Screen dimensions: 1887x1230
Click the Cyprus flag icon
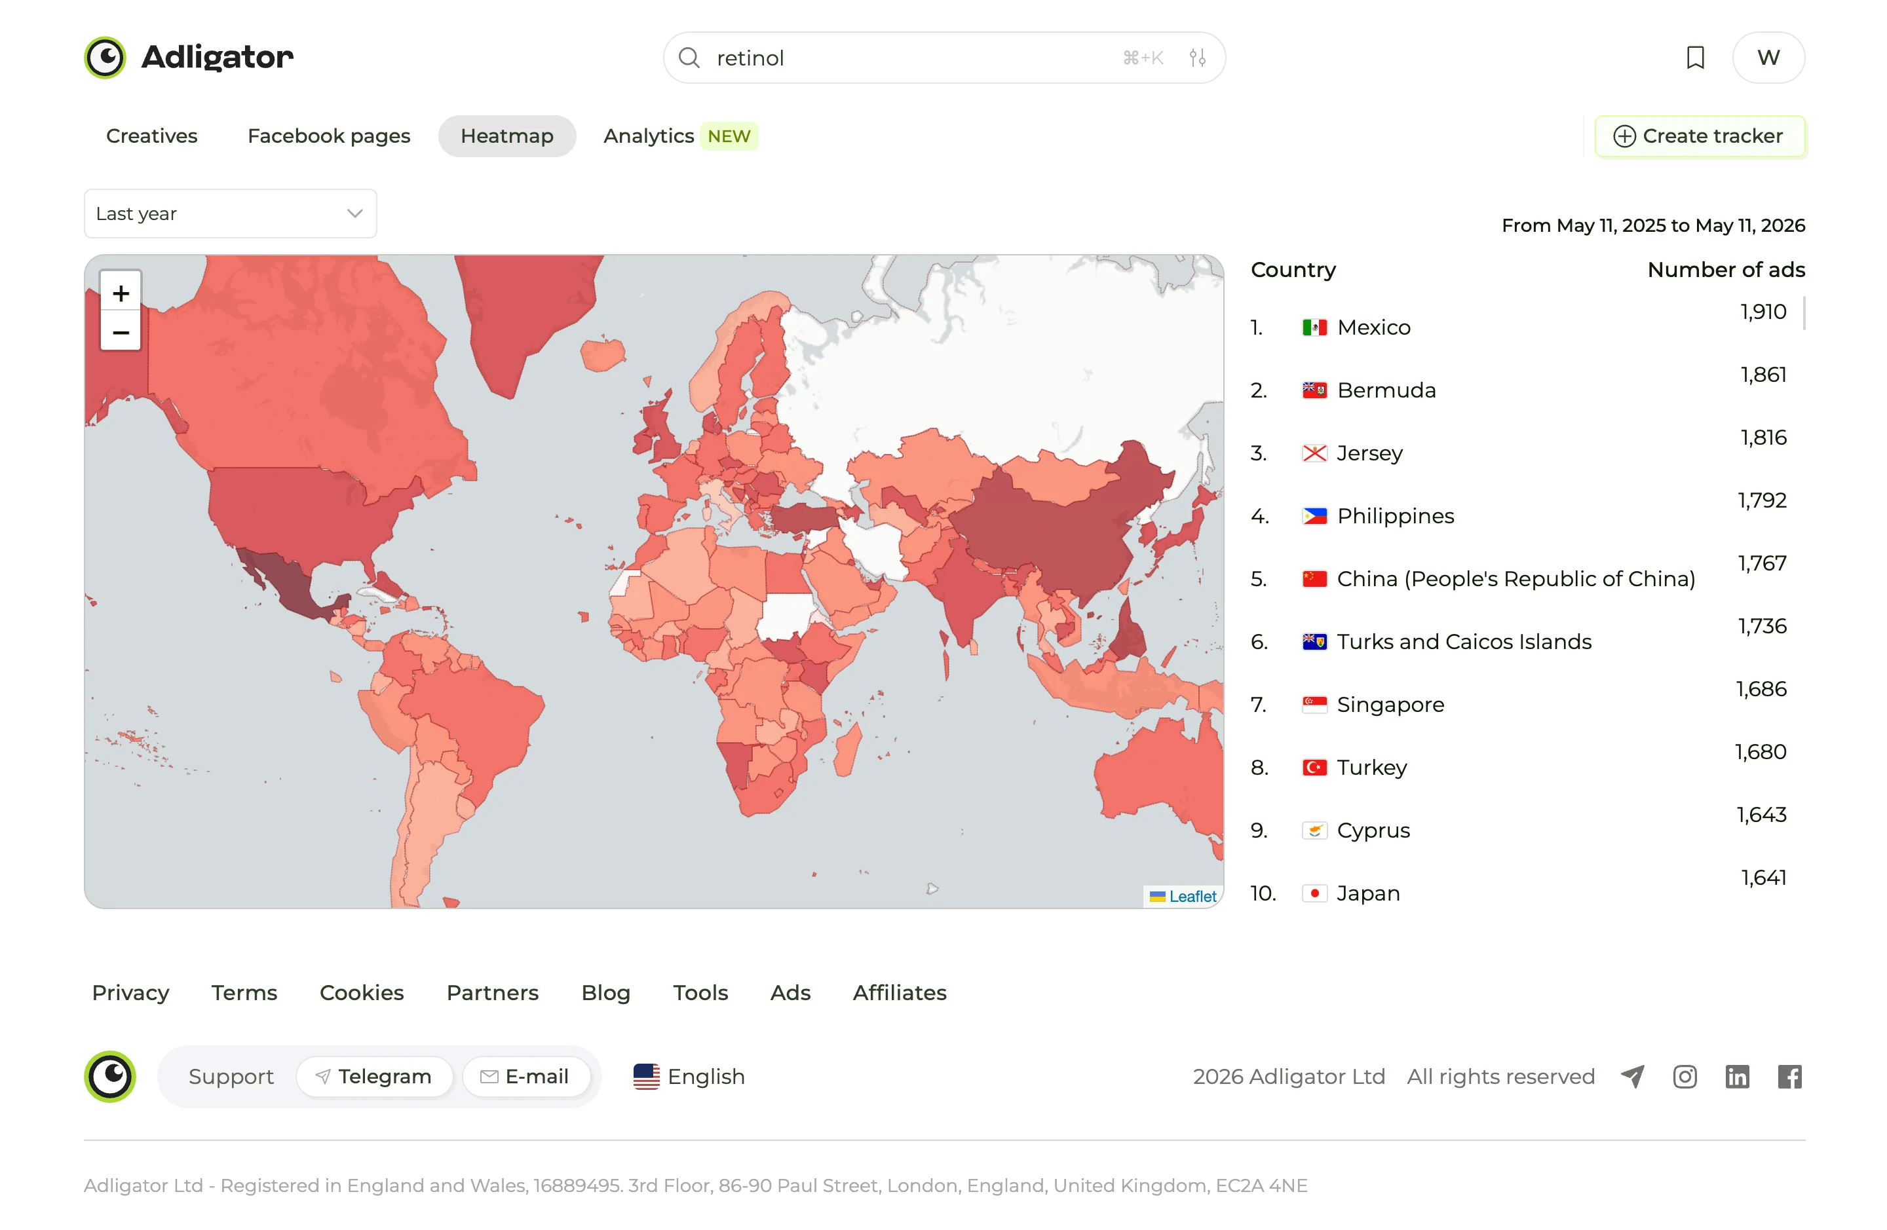pyautogui.click(x=1314, y=830)
